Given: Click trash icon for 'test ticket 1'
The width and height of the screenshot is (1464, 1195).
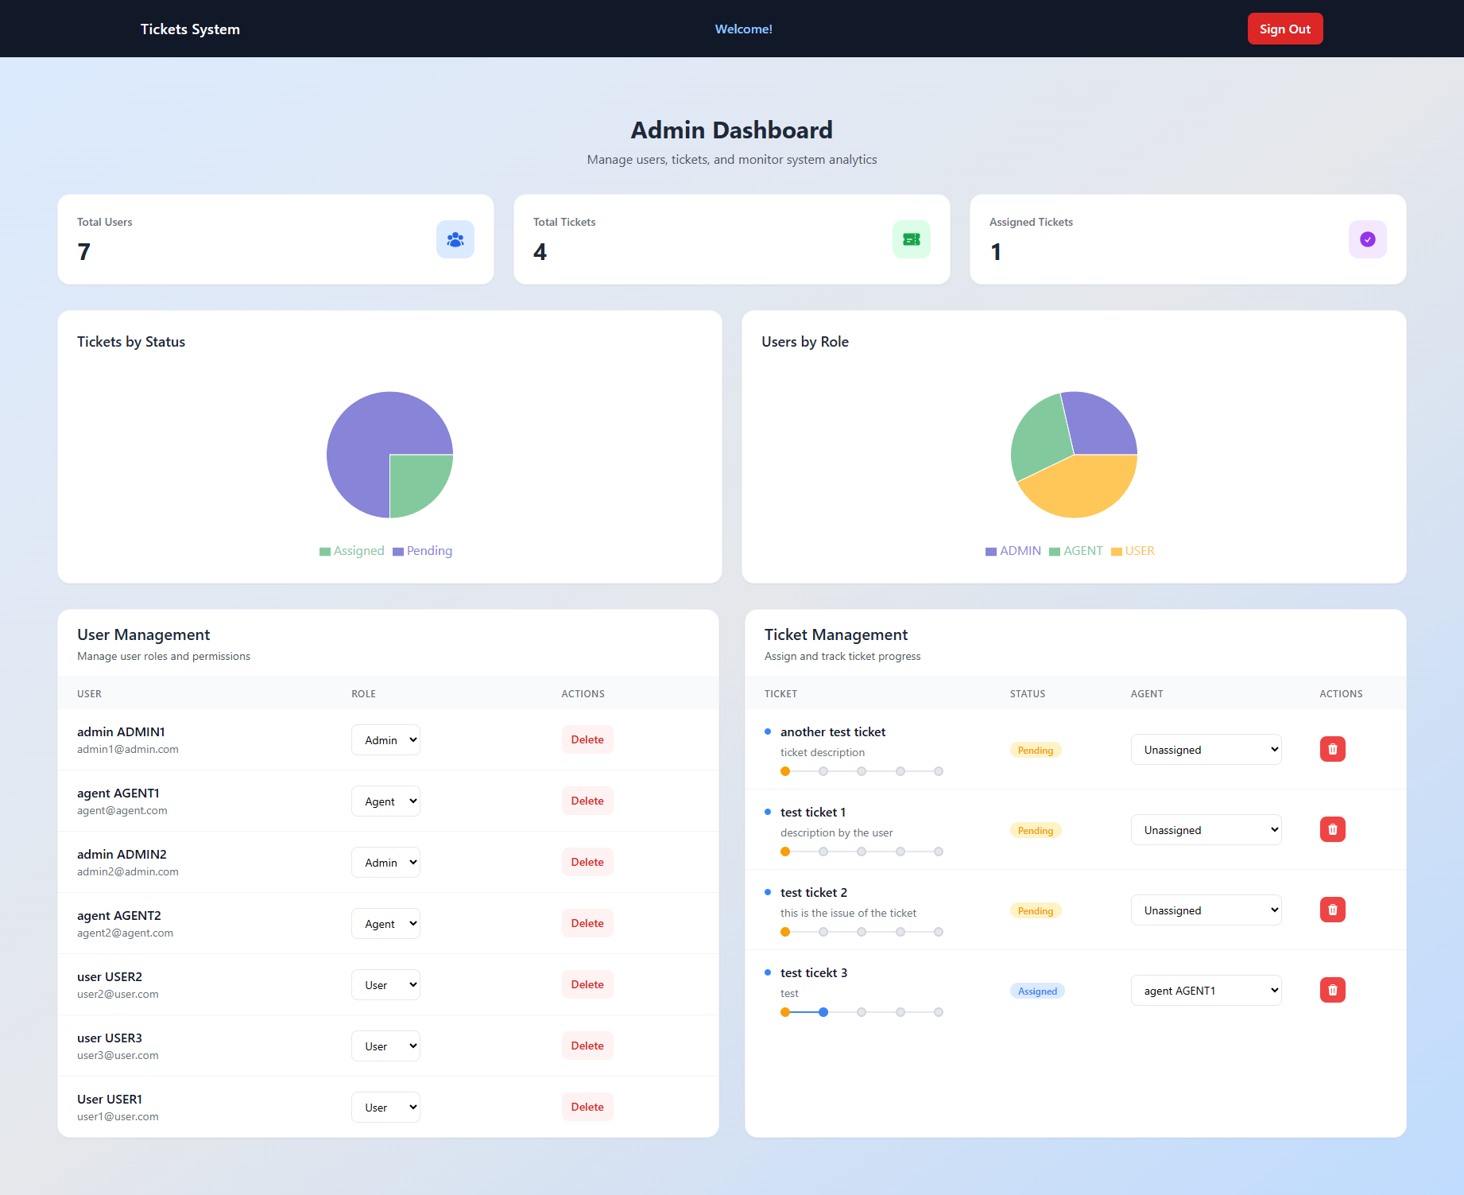Looking at the screenshot, I should click(1332, 829).
